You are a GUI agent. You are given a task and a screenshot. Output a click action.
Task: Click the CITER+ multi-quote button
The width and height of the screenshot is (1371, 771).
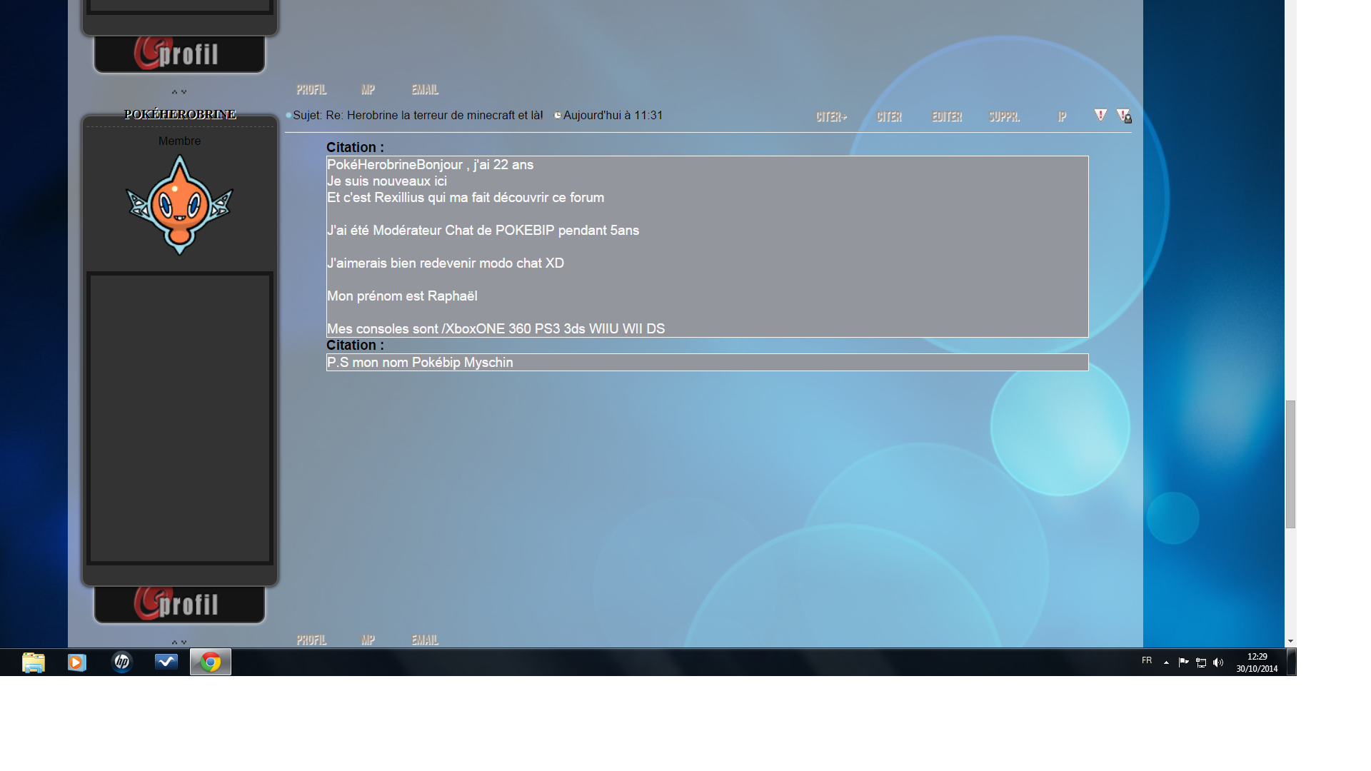tap(832, 116)
